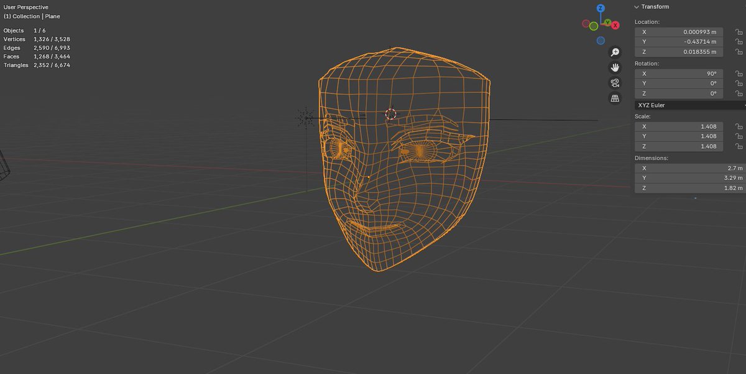
Task: Click the Faces statistic '1,268 / 3,464'
Action: coord(52,57)
